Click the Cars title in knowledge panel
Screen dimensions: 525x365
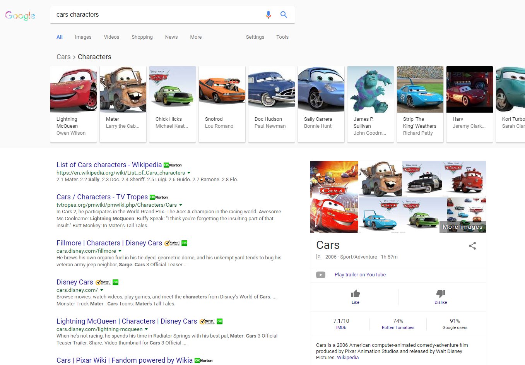328,245
